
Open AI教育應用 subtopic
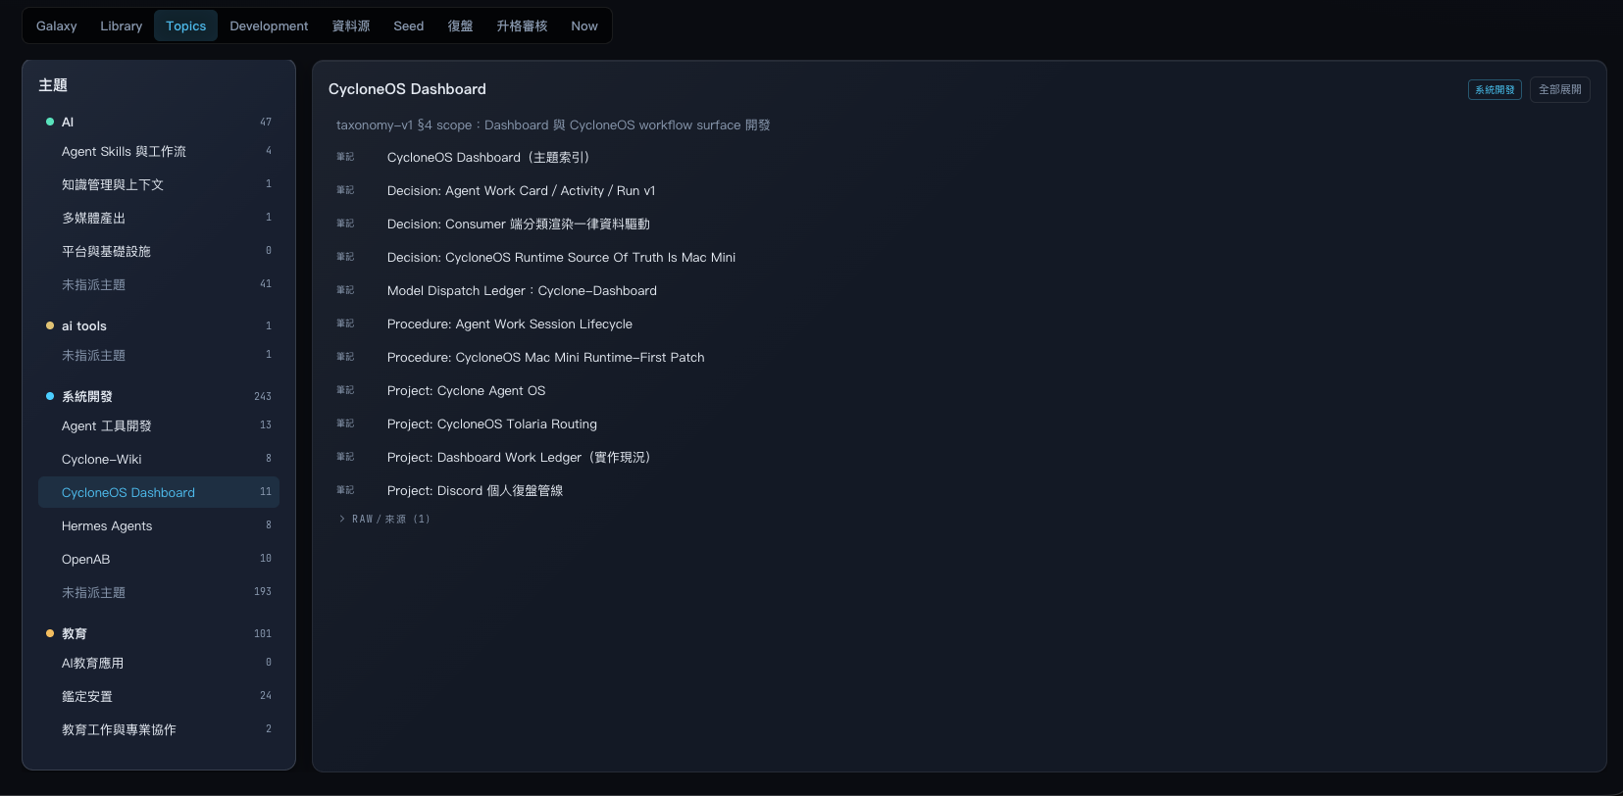pos(159,663)
